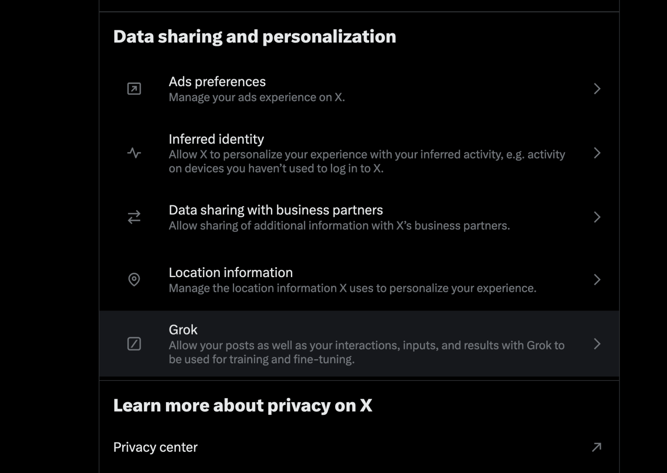Image resolution: width=667 pixels, height=473 pixels.
Task: Click the Data sharing and personalization heading
Action: point(254,36)
